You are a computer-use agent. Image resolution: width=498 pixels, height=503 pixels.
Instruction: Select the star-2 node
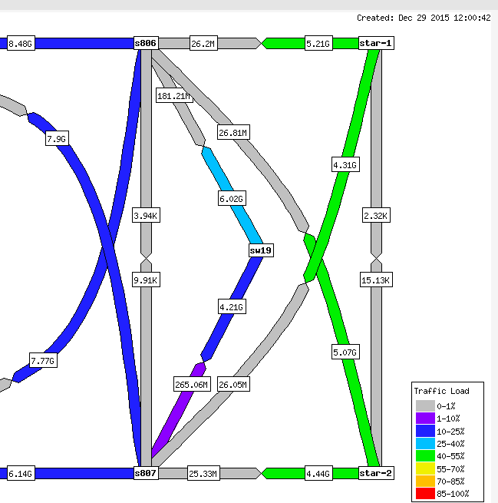click(376, 473)
